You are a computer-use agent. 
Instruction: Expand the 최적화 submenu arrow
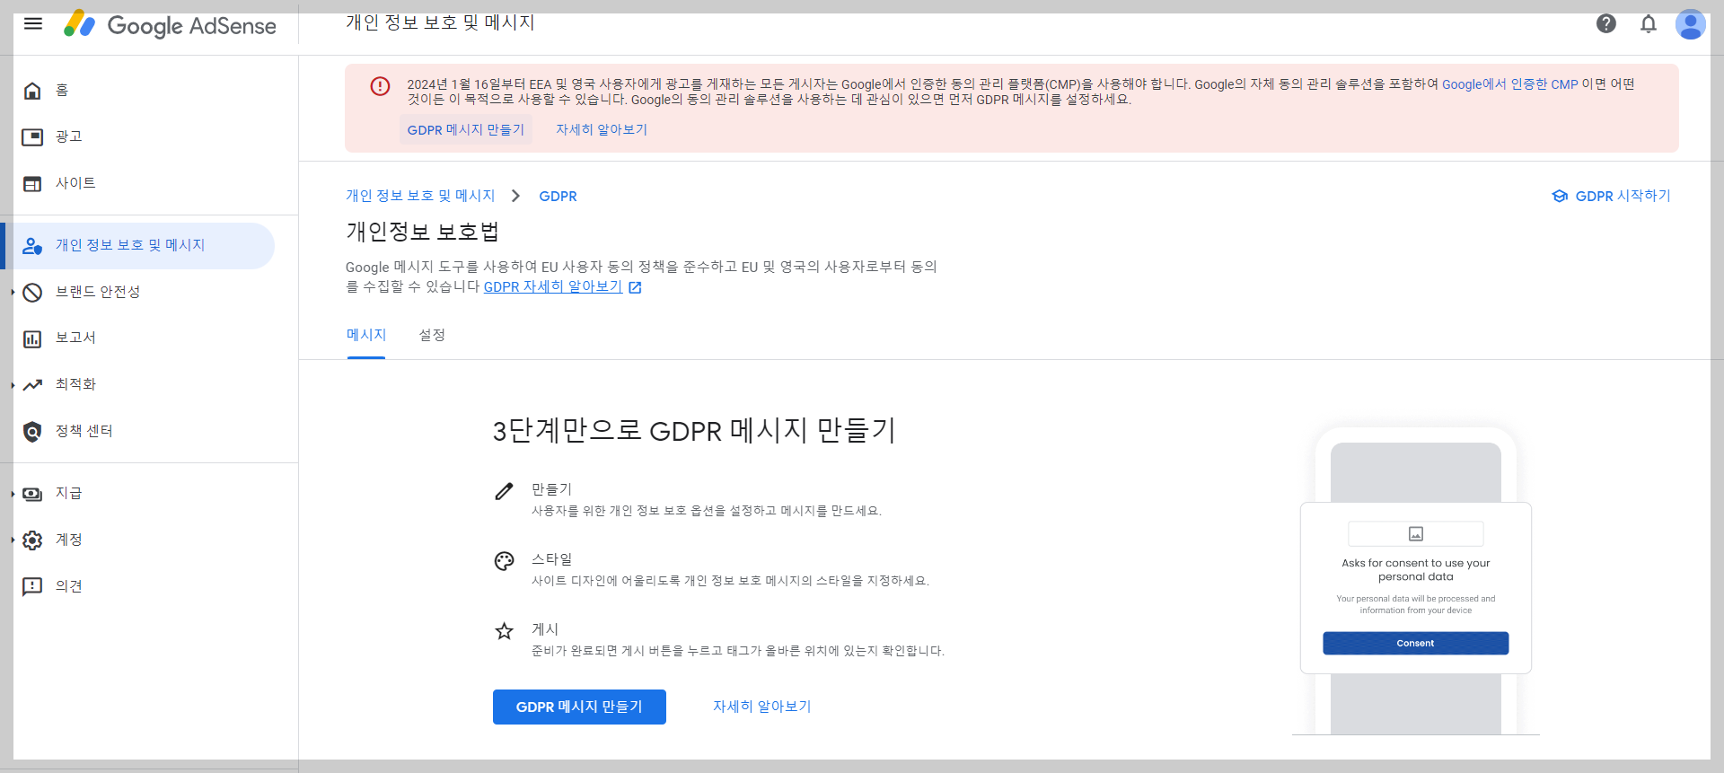click(x=13, y=385)
